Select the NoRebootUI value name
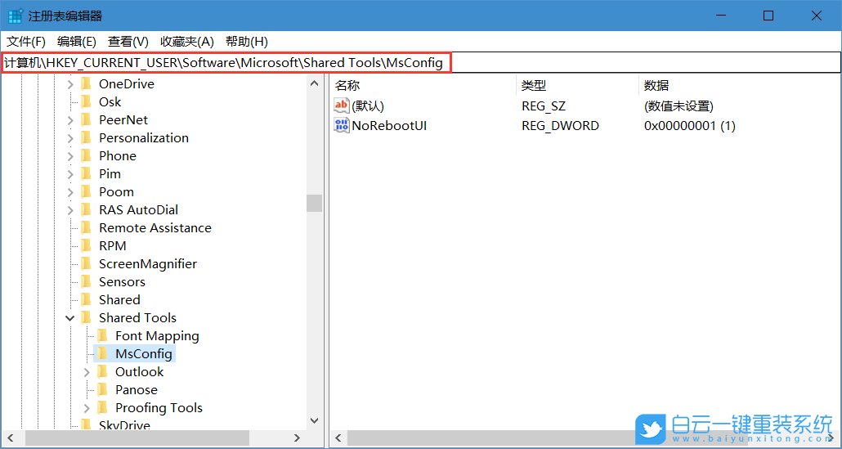 (389, 126)
